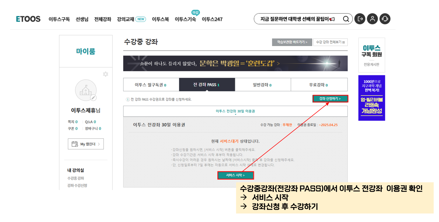Image resolution: width=439 pixels, height=222 pixels.
Task: Click the profile avatar school image
Action: pos(86,90)
